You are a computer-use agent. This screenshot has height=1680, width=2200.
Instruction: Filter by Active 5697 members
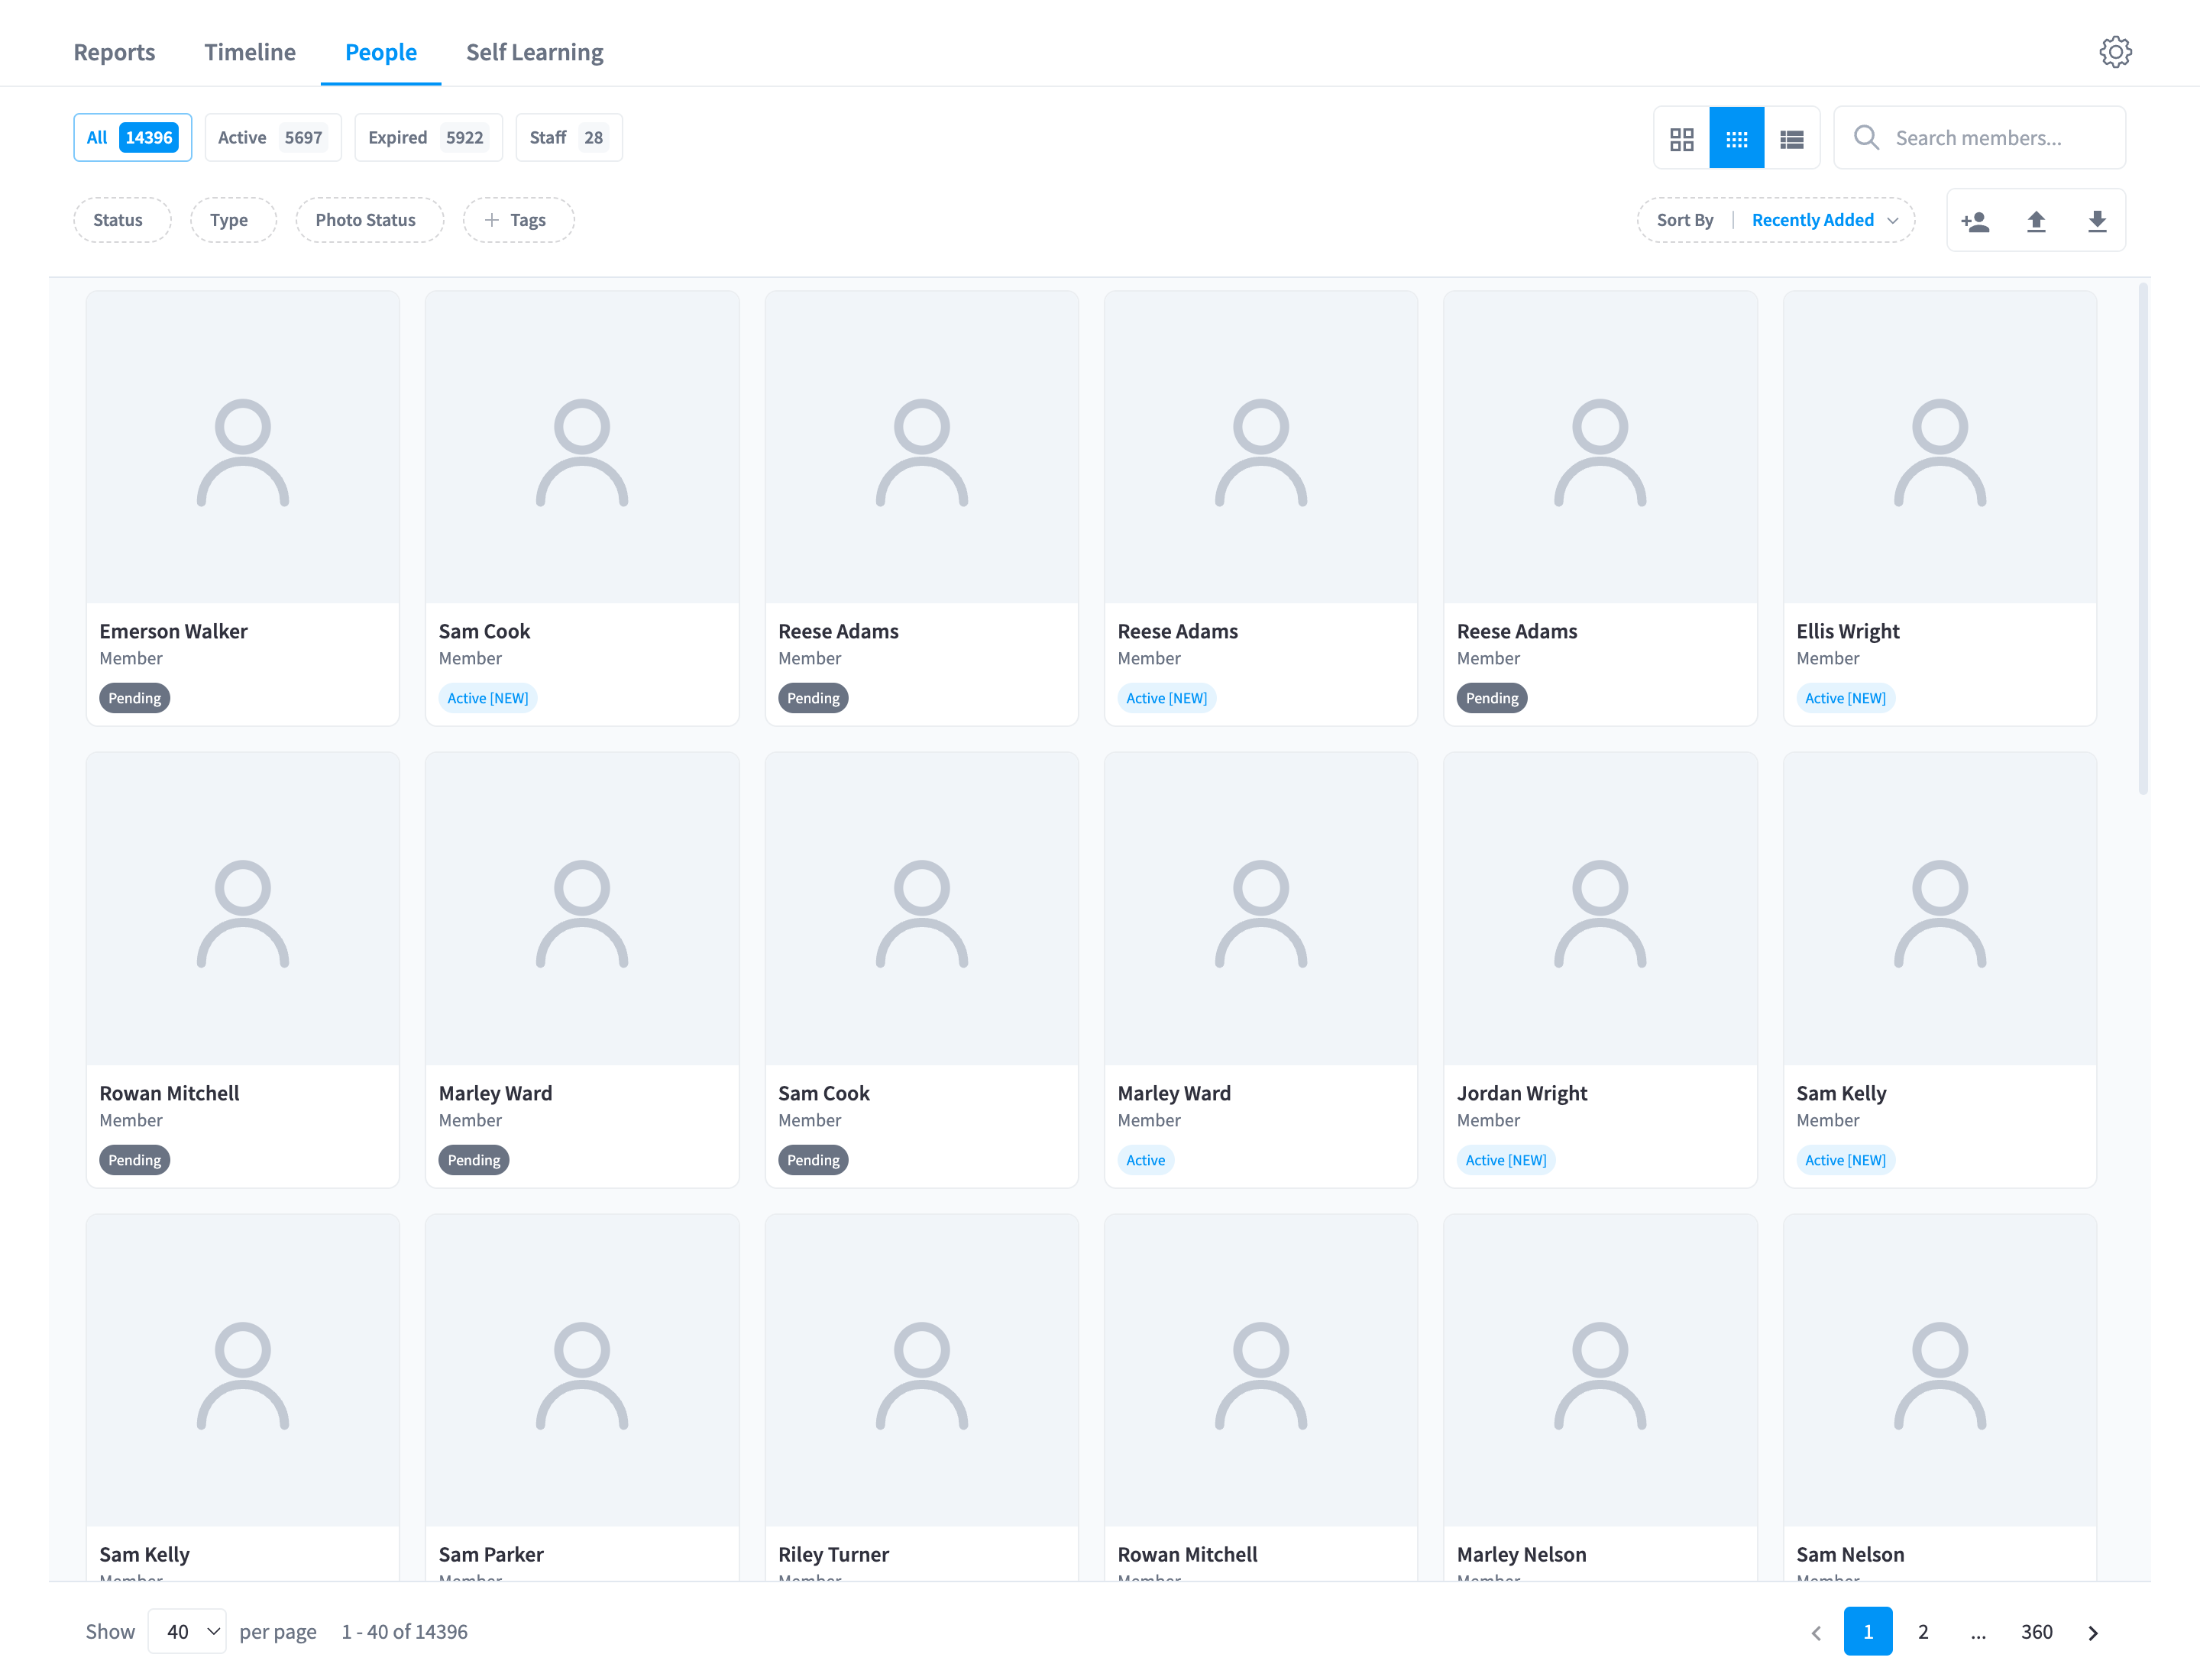coord(272,138)
